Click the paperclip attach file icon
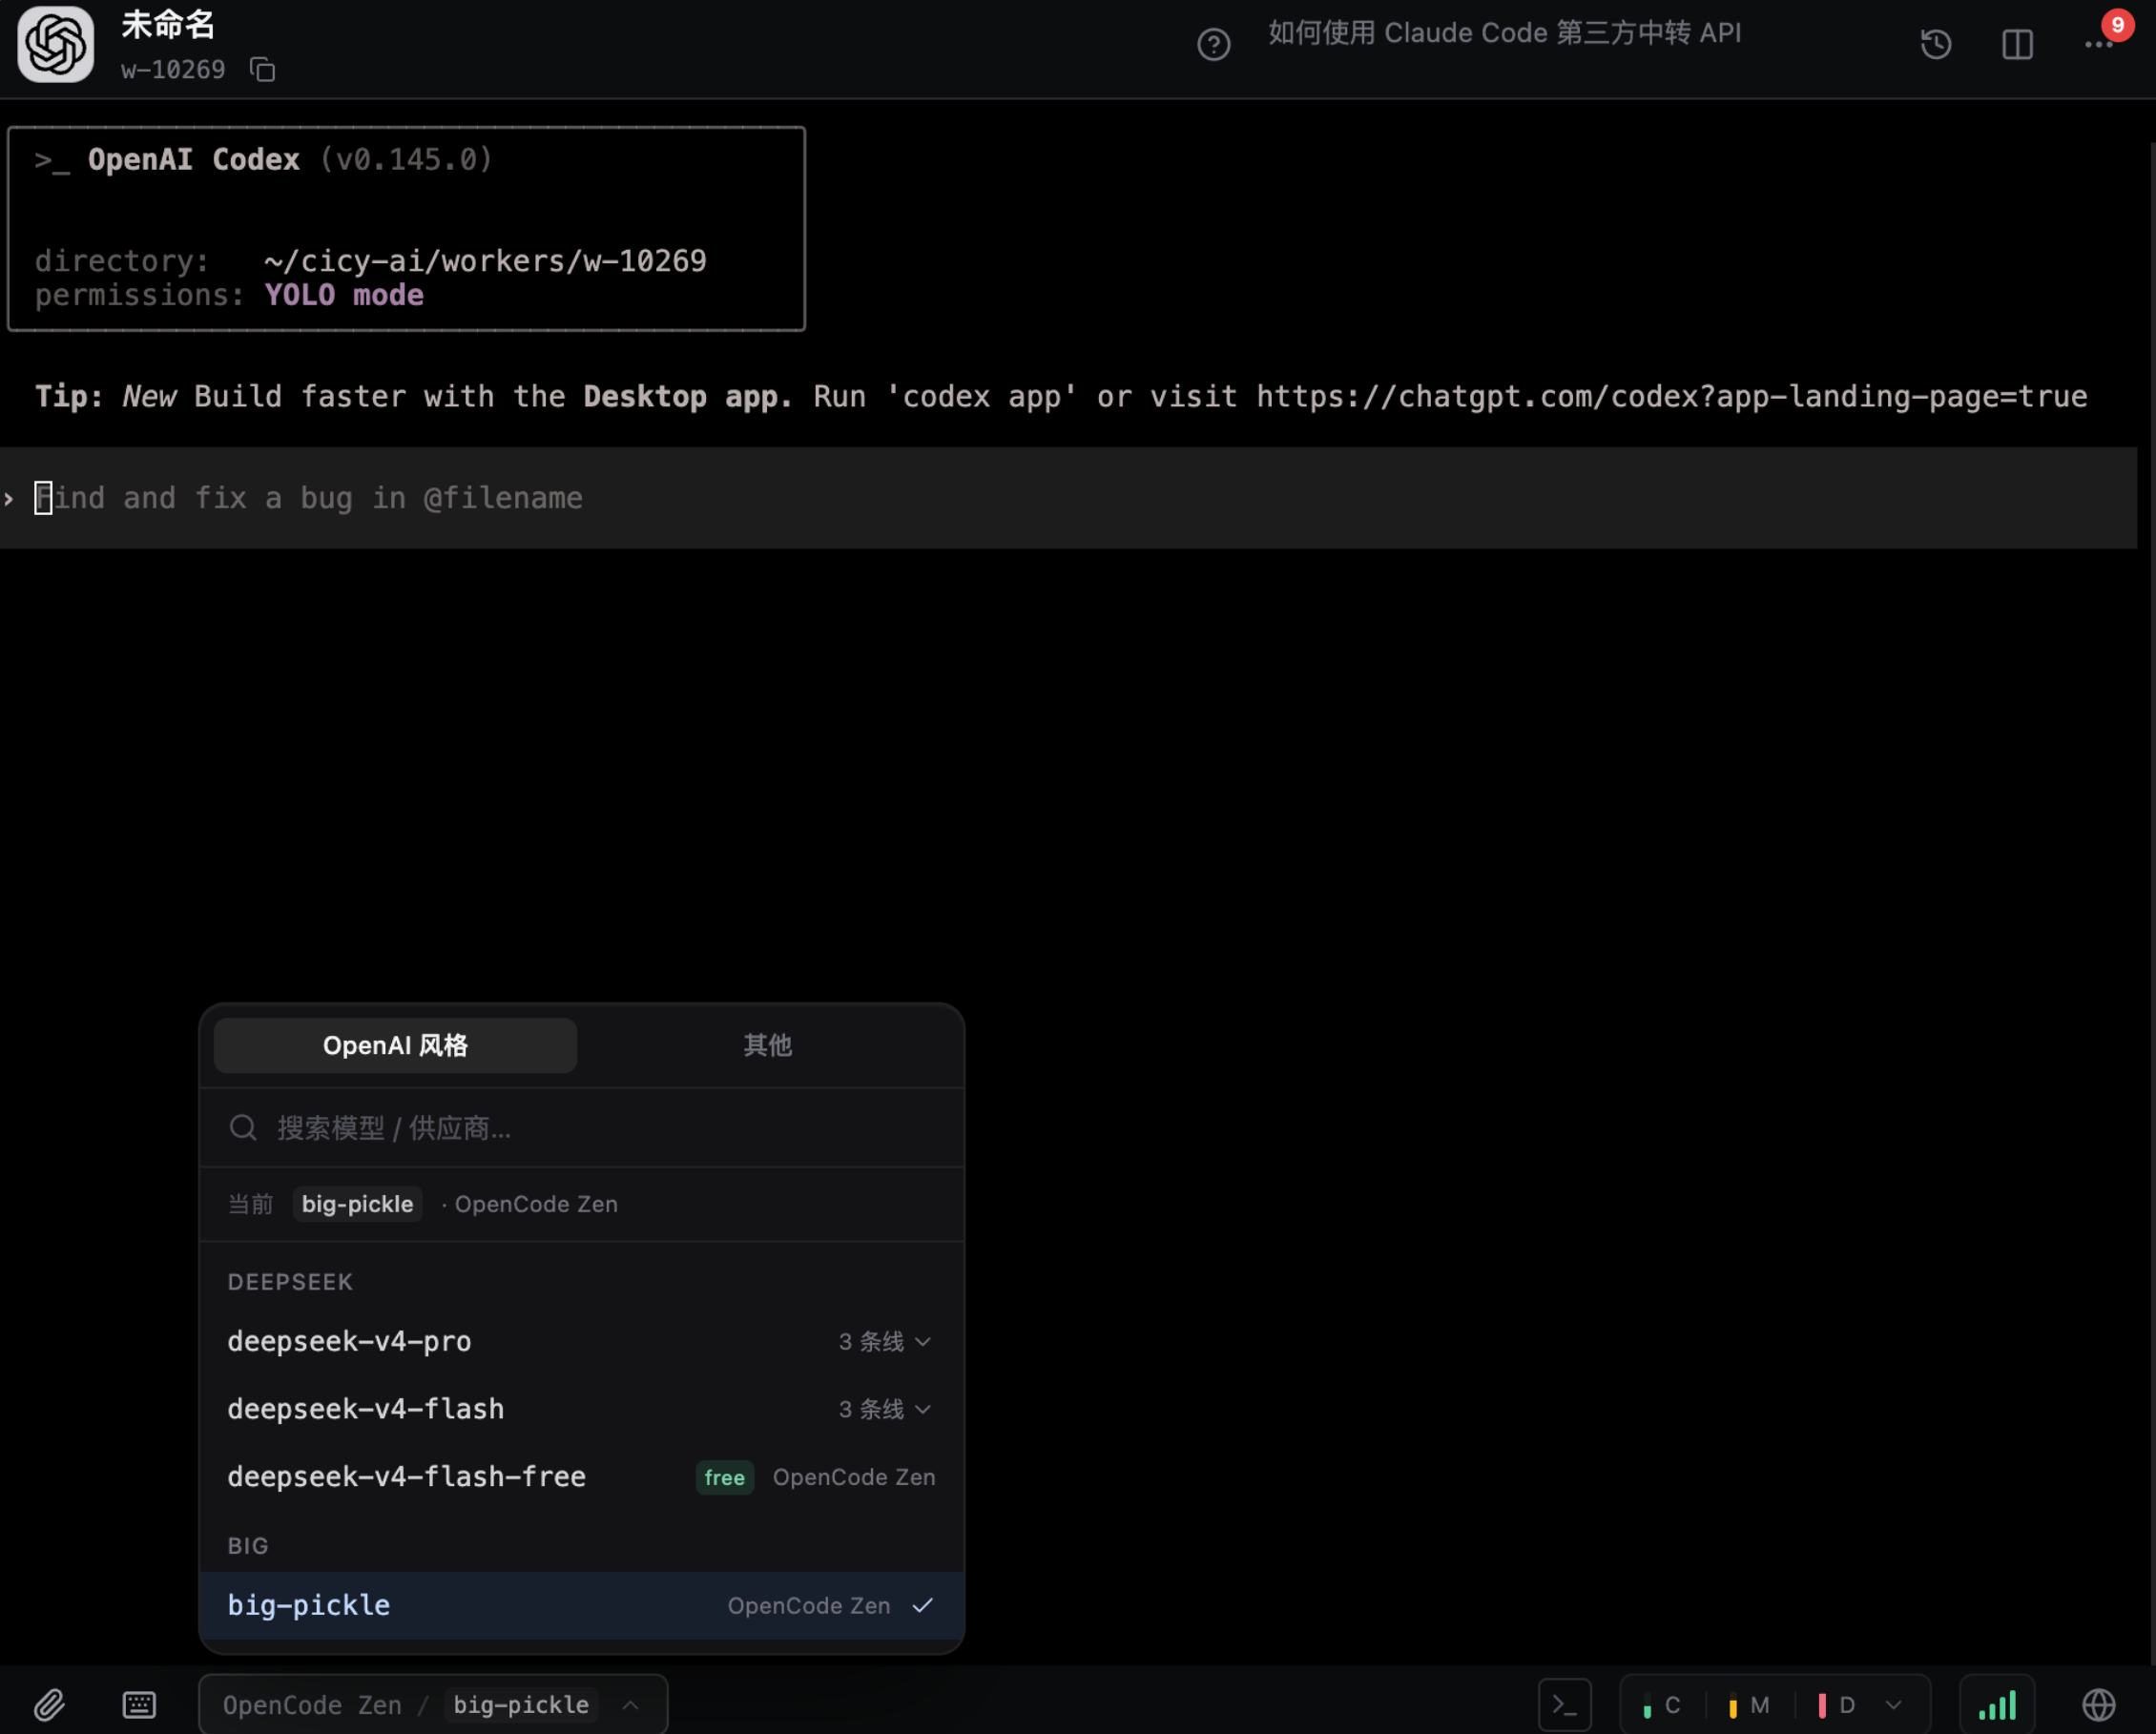This screenshot has height=1734, width=2156. click(49, 1704)
